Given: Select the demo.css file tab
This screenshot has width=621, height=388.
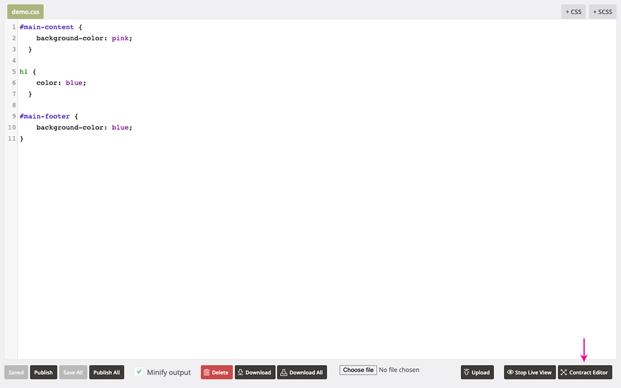Looking at the screenshot, I should pos(25,11).
